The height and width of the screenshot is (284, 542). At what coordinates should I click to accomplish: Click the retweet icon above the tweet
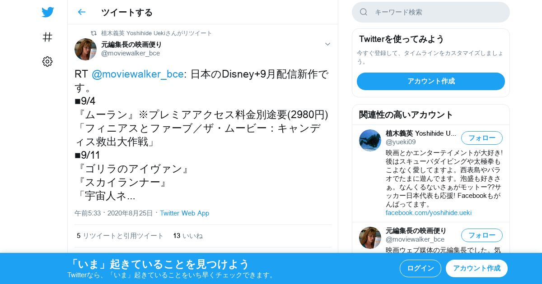click(93, 33)
